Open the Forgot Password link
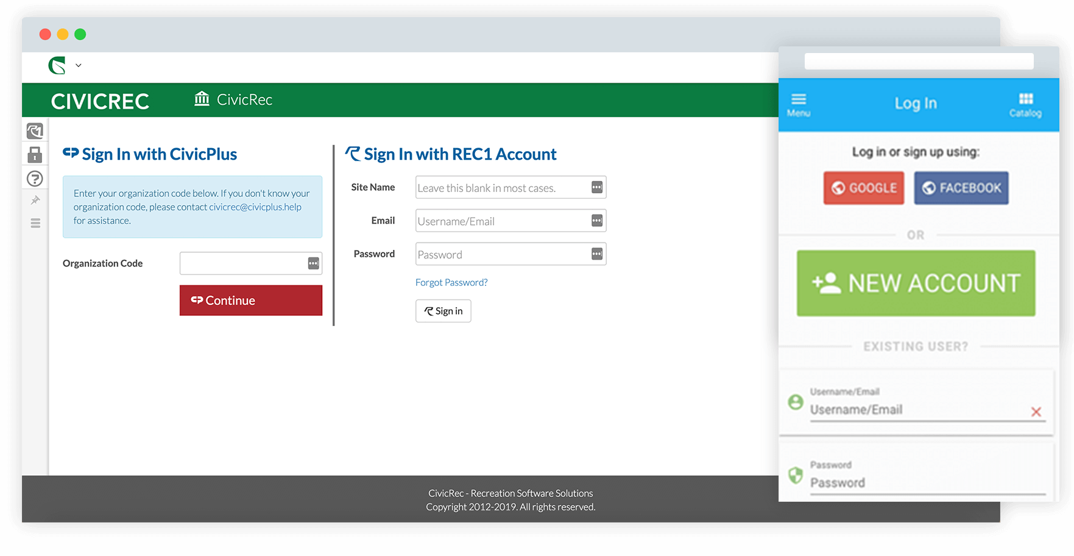The image size is (1074, 556). (451, 282)
